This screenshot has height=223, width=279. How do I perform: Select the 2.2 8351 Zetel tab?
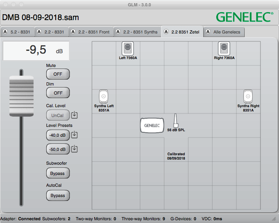point(182,32)
